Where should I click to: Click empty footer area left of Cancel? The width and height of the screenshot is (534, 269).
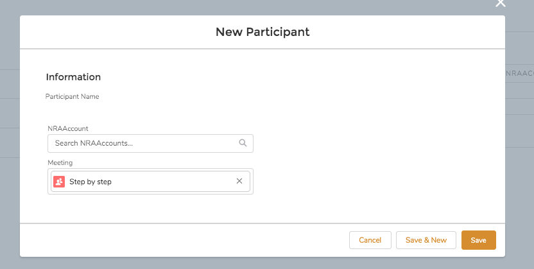pos(193,240)
